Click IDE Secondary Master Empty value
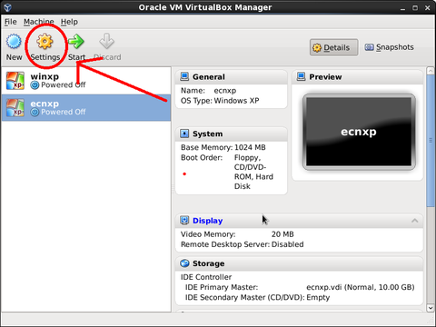 [318, 298]
